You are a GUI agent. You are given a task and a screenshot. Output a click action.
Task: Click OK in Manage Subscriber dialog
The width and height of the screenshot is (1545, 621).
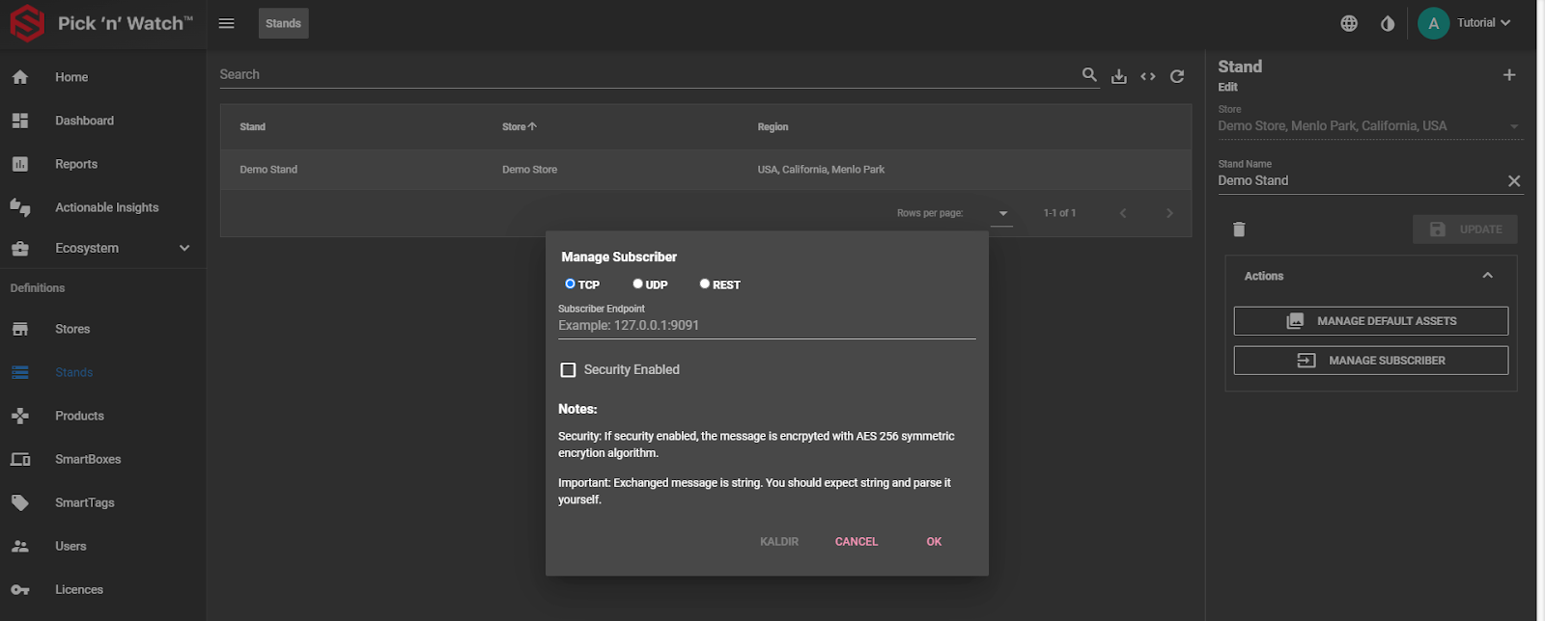(x=934, y=542)
